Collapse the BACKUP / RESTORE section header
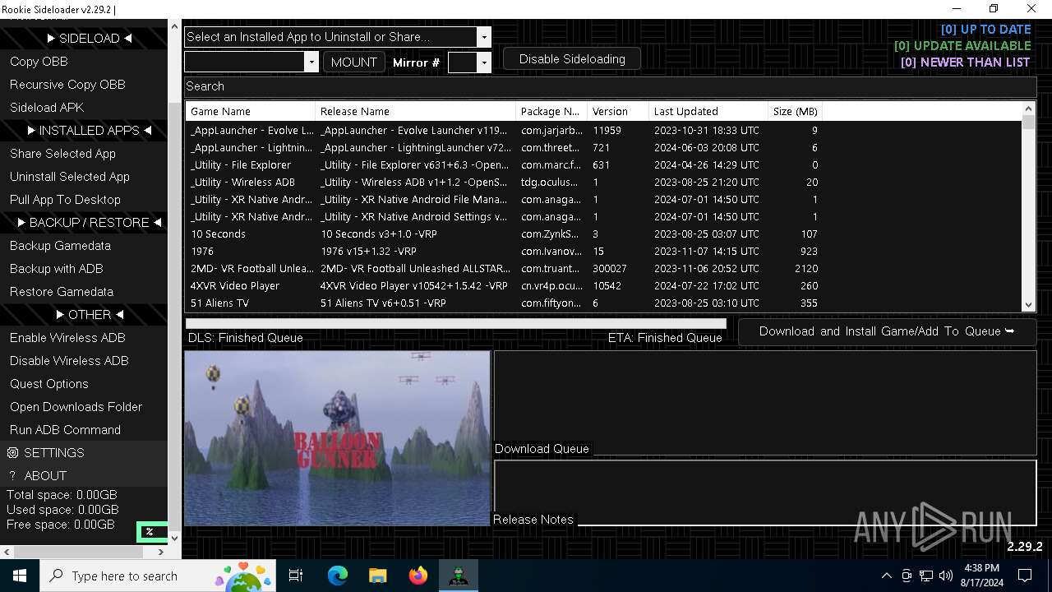 (x=84, y=222)
